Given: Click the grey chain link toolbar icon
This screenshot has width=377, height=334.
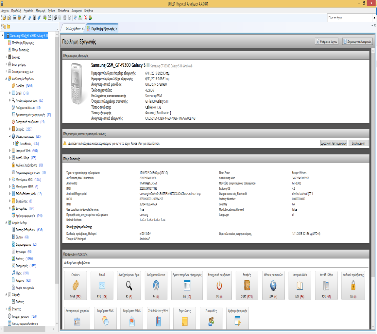Looking at the screenshot, I should 24,18.
